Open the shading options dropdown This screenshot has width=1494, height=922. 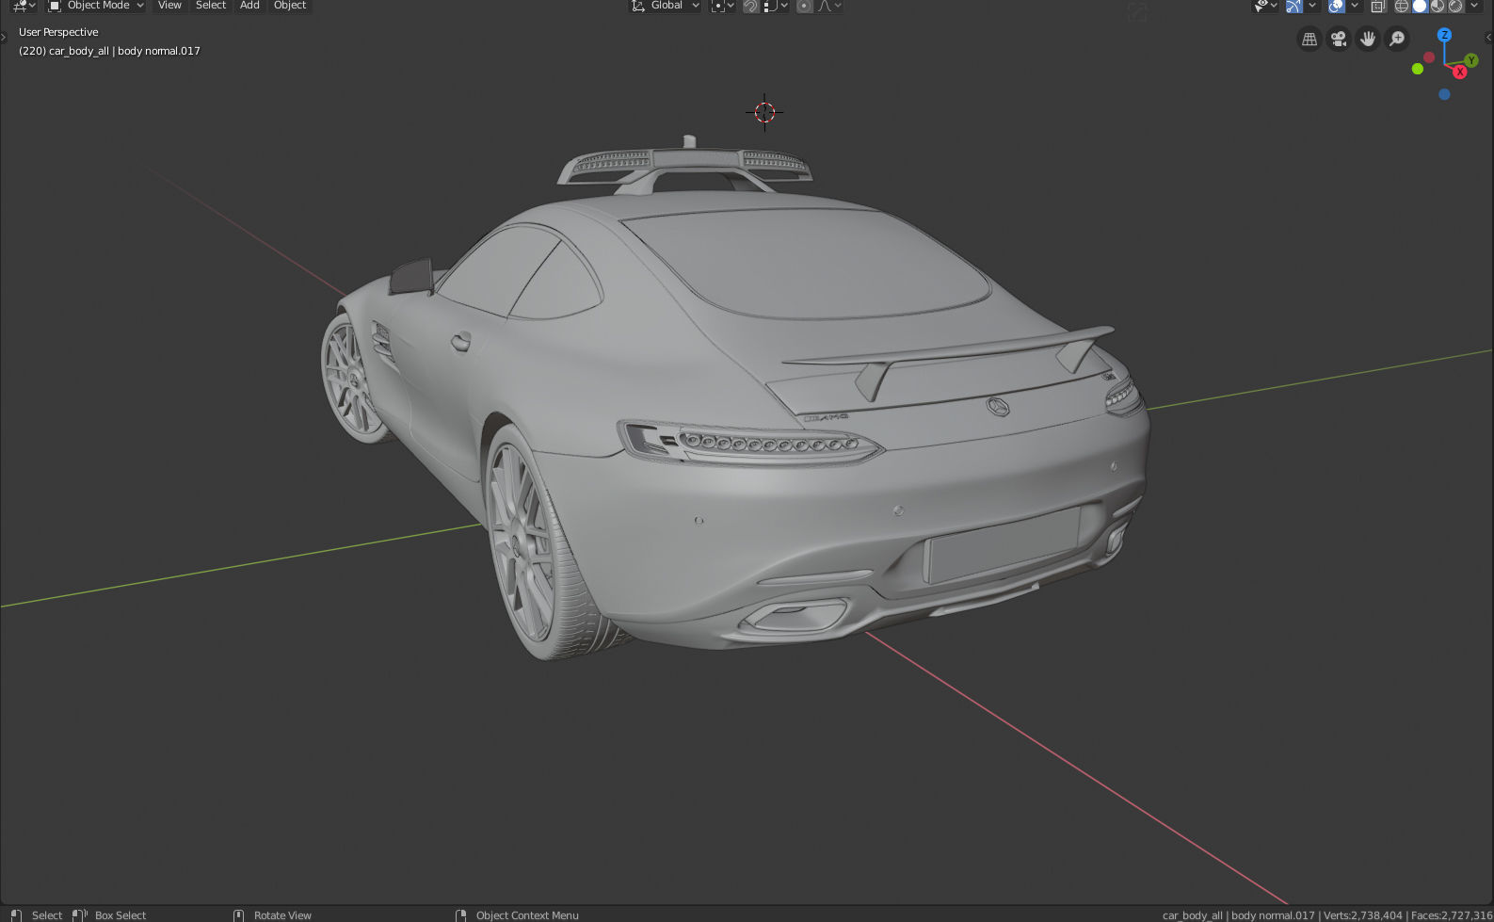tap(1474, 6)
